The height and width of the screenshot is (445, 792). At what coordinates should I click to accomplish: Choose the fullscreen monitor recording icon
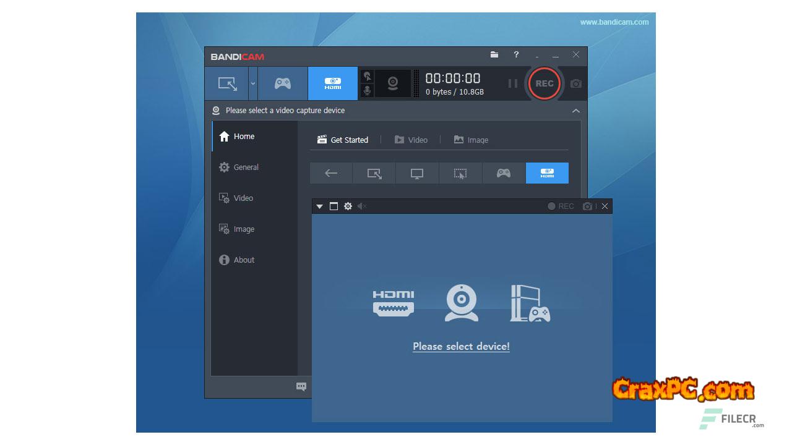[x=417, y=174]
